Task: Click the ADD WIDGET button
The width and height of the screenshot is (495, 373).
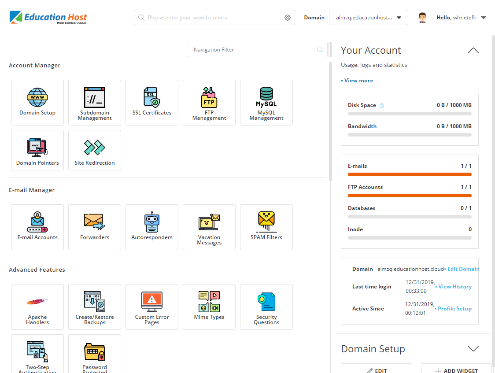Action: 456,369
